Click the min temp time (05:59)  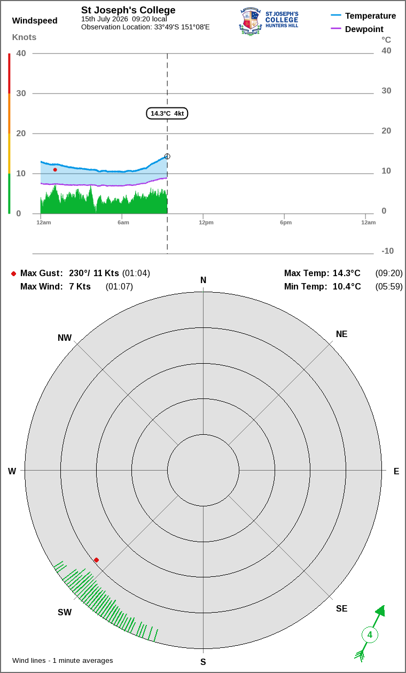(389, 286)
